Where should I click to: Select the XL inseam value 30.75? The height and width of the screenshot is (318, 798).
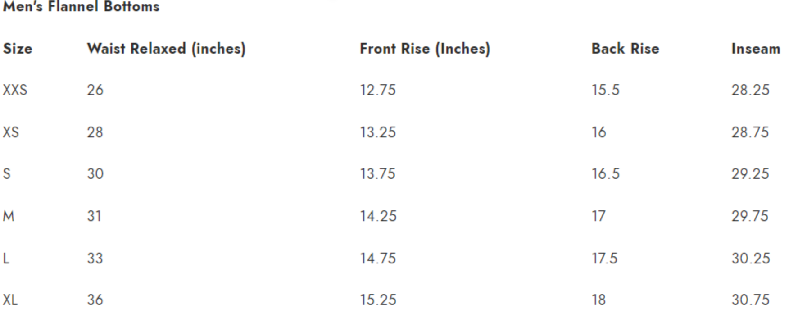click(x=750, y=300)
